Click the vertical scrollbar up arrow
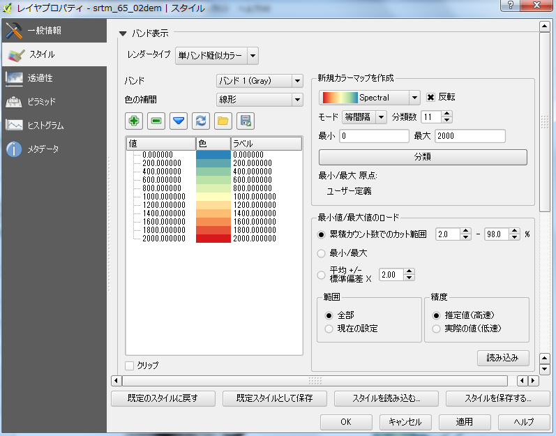The image size is (556, 436). 544,27
